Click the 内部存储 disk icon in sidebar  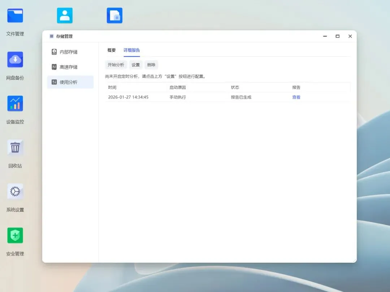pos(54,52)
